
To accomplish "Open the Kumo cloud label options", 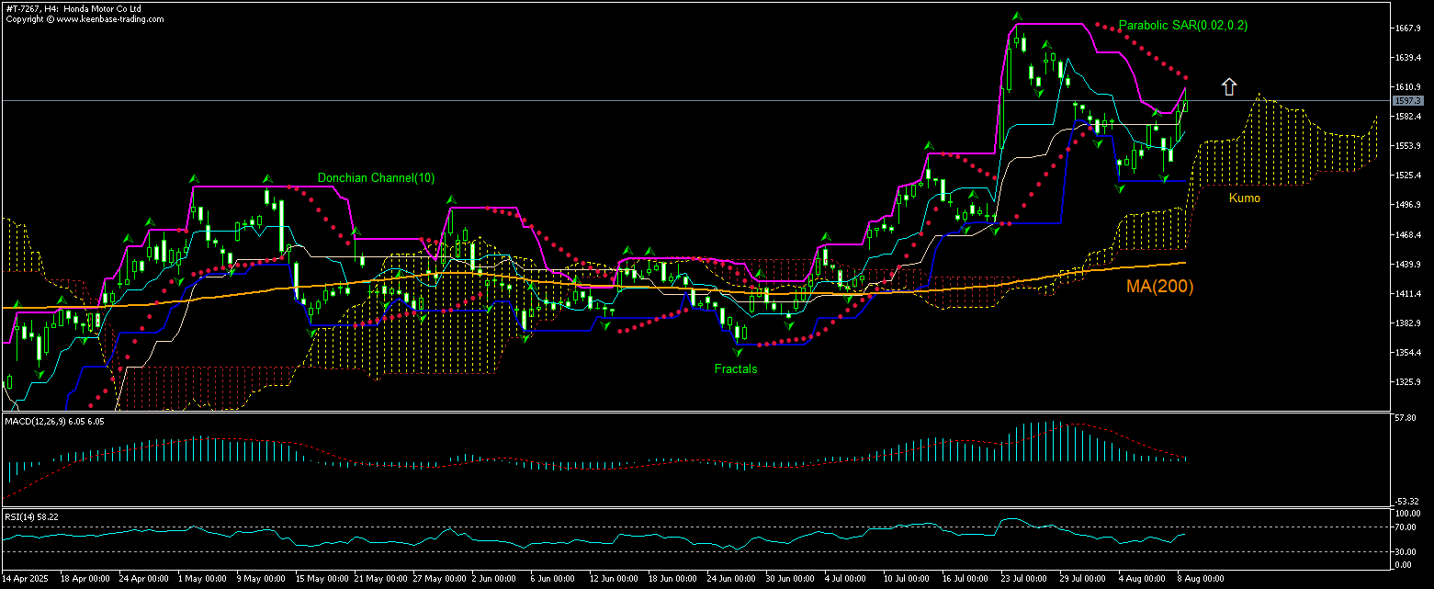I will (x=1245, y=198).
